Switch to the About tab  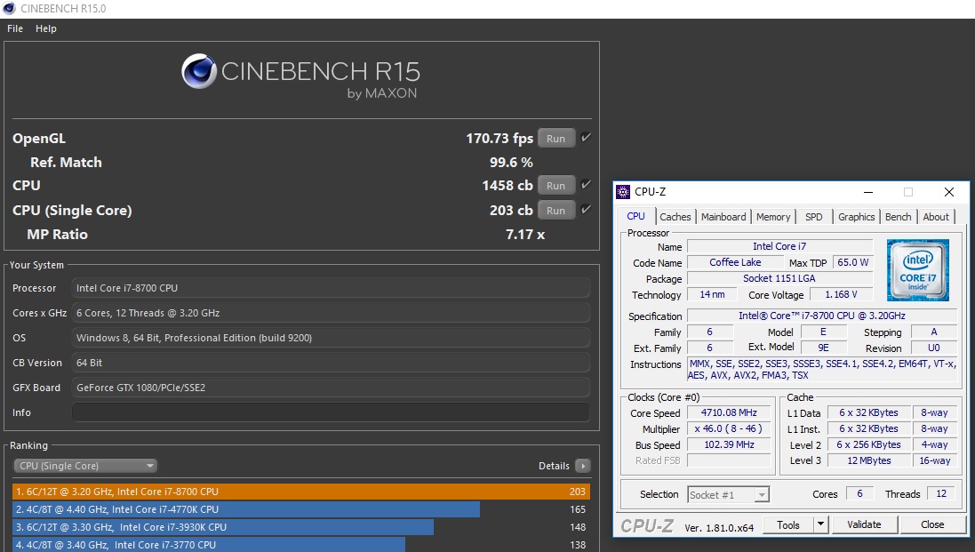936,217
